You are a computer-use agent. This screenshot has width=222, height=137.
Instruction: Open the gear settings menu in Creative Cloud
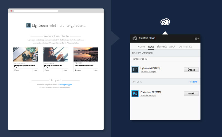197,38
